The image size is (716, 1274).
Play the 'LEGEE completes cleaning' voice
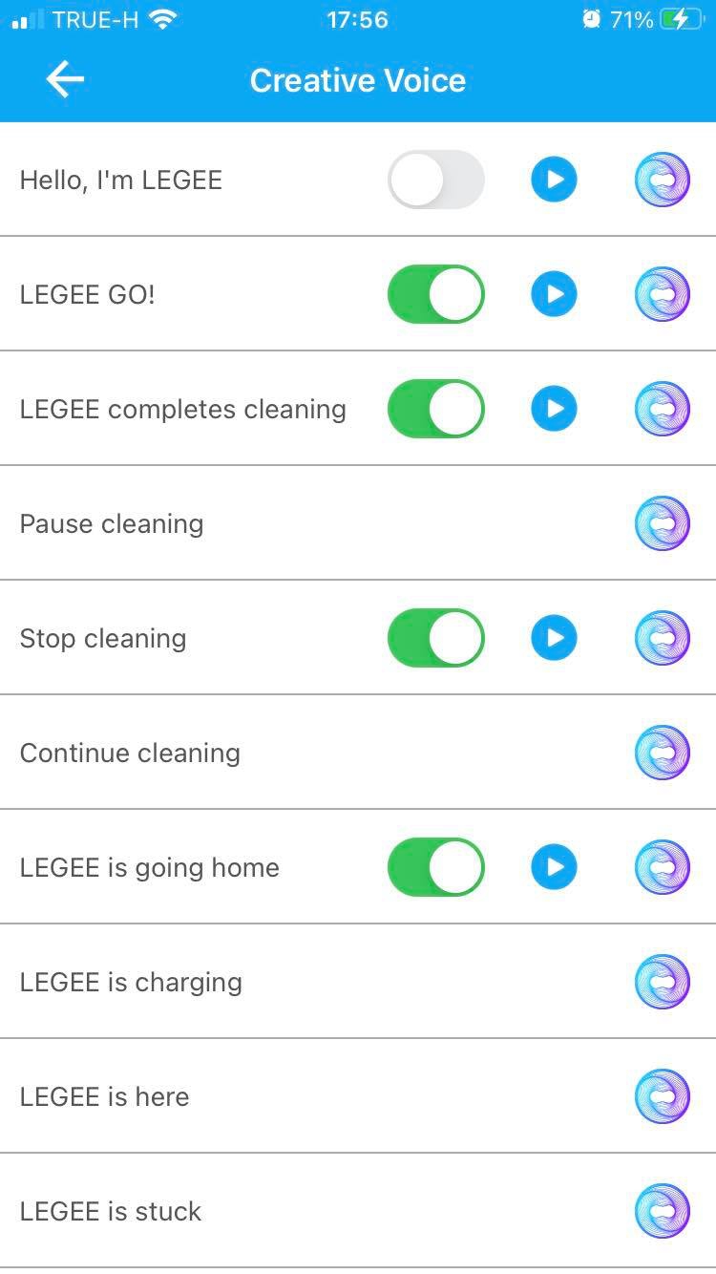[554, 409]
